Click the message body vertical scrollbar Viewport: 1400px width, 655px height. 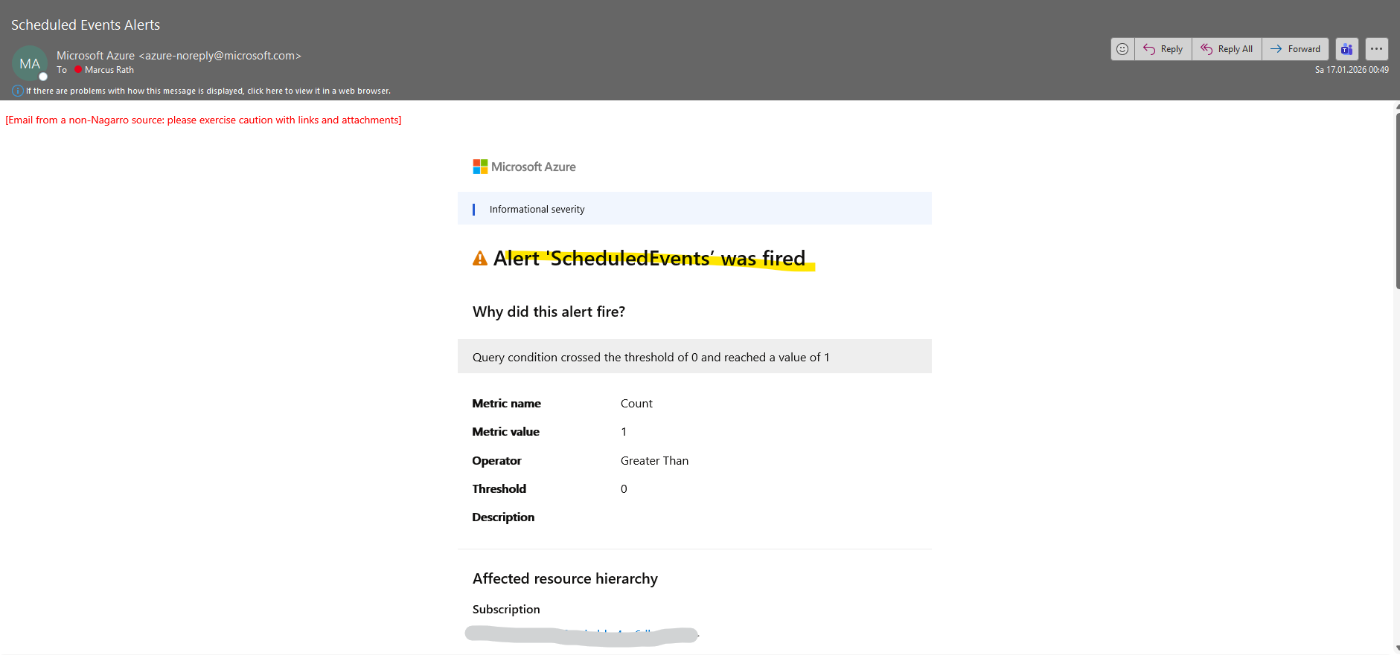pos(1397,201)
